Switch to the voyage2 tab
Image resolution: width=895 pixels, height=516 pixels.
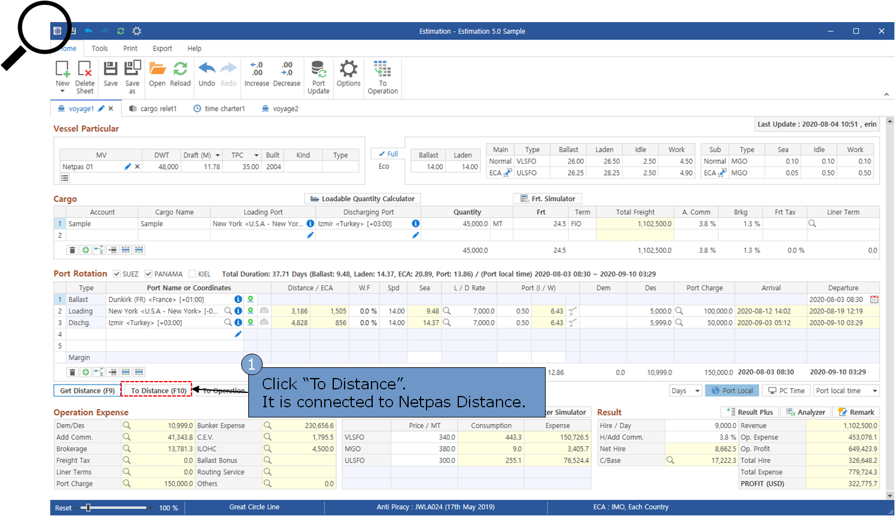tap(280, 109)
